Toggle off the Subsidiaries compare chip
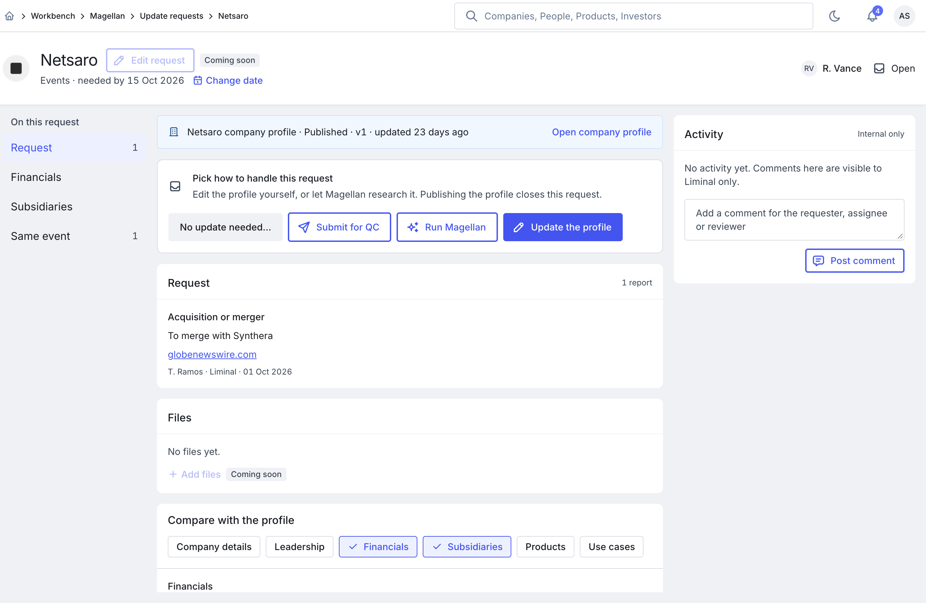This screenshot has width=926, height=603. (x=467, y=547)
